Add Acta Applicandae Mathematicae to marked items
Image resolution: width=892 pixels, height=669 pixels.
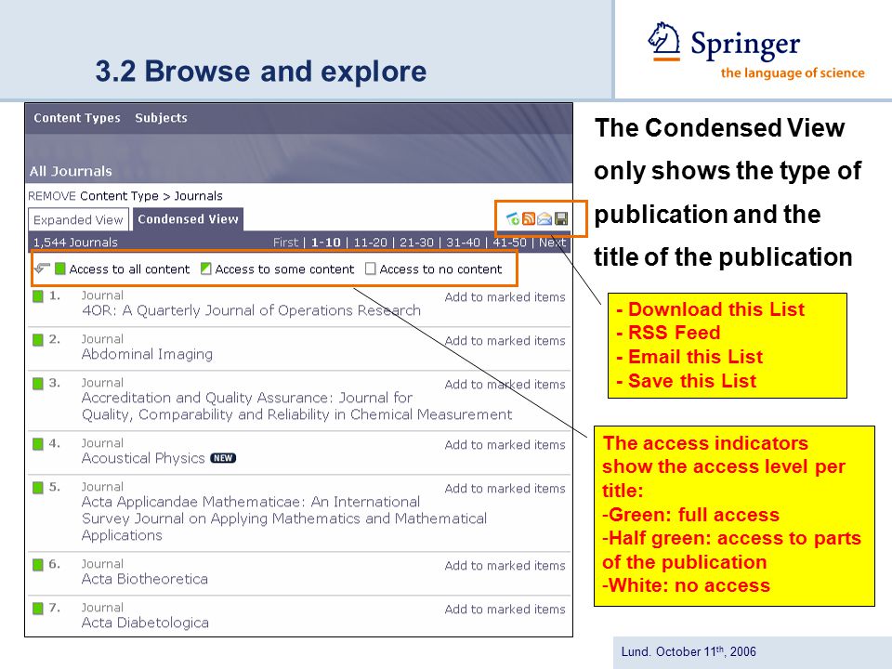point(505,489)
